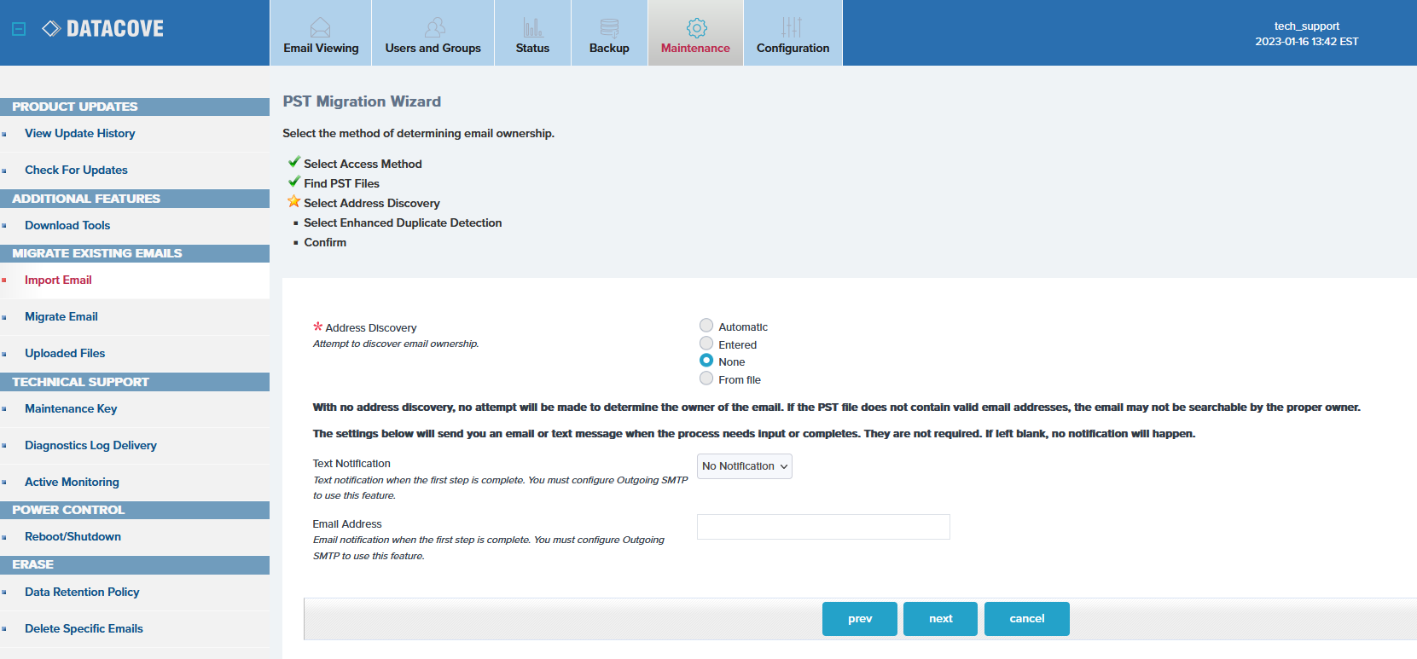This screenshot has height=659, width=1417.
Task: Click the Status bar chart icon
Action: [532, 27]
